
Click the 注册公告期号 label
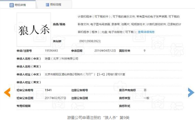[79, 90]
